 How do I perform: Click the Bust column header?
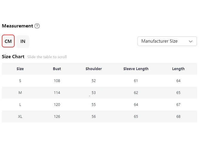(57, 69)
